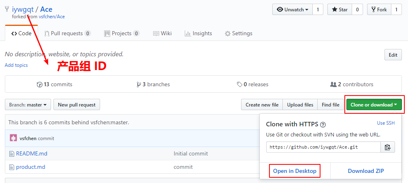Toggle the Clone or download dropdown

coord(373,105)
